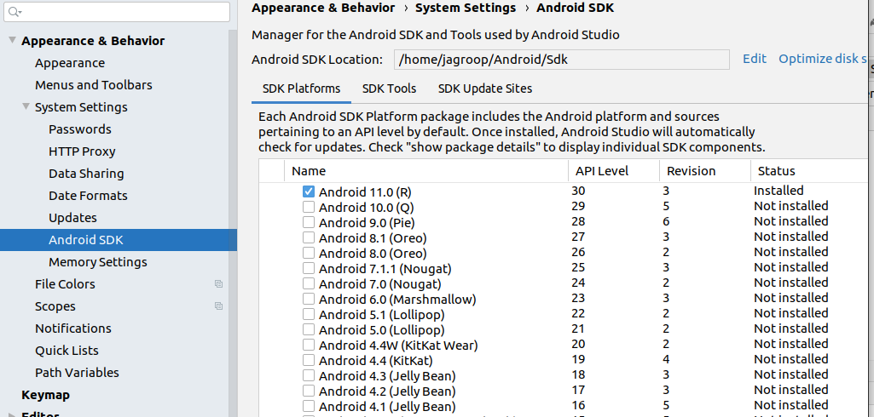
Task: Sort the table by Name column header
Action: click(x=426, y=171)
